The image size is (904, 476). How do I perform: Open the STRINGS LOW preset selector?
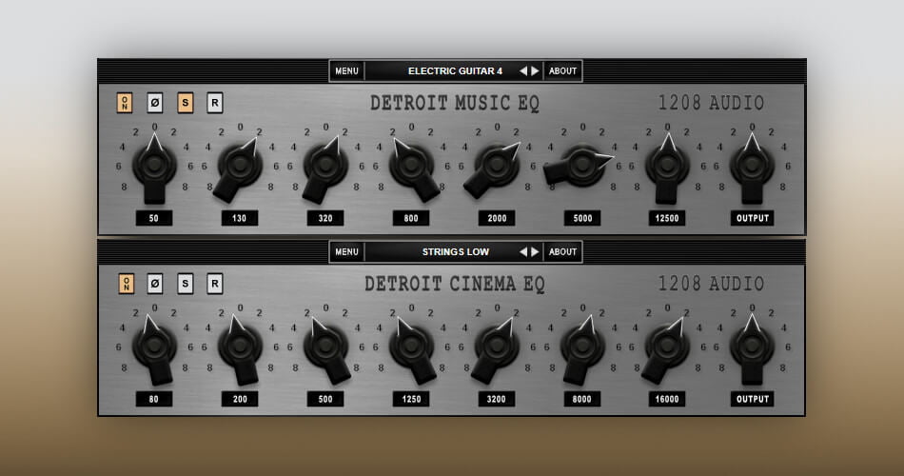[455, 251]
